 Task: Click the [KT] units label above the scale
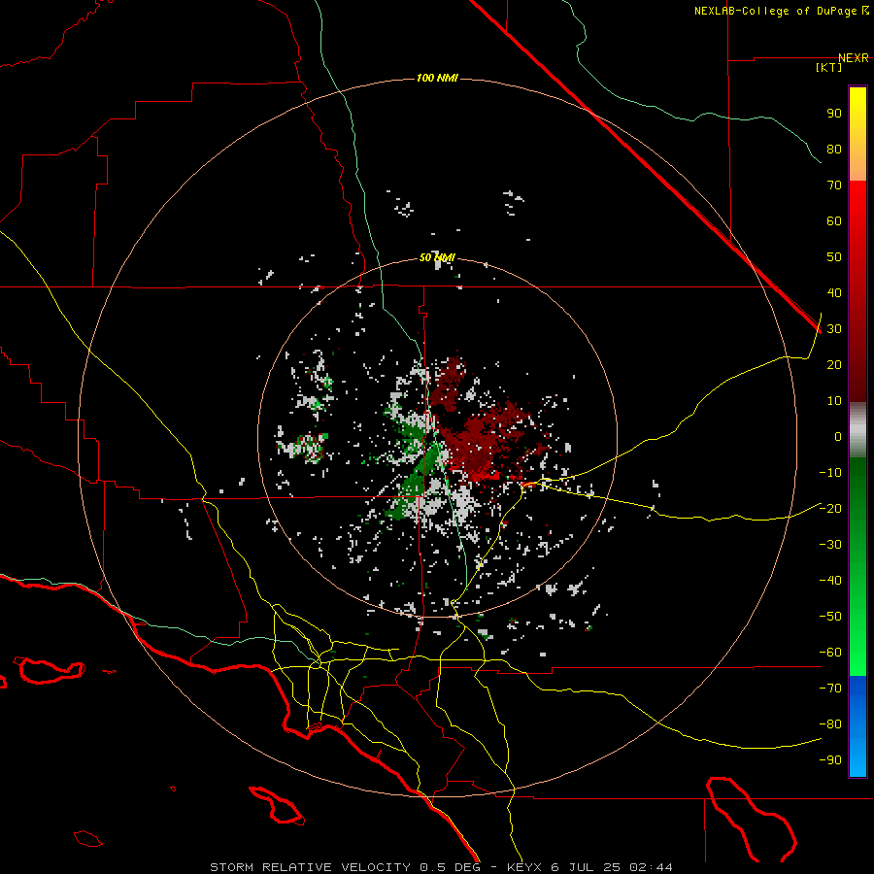[x=829, y=67]
